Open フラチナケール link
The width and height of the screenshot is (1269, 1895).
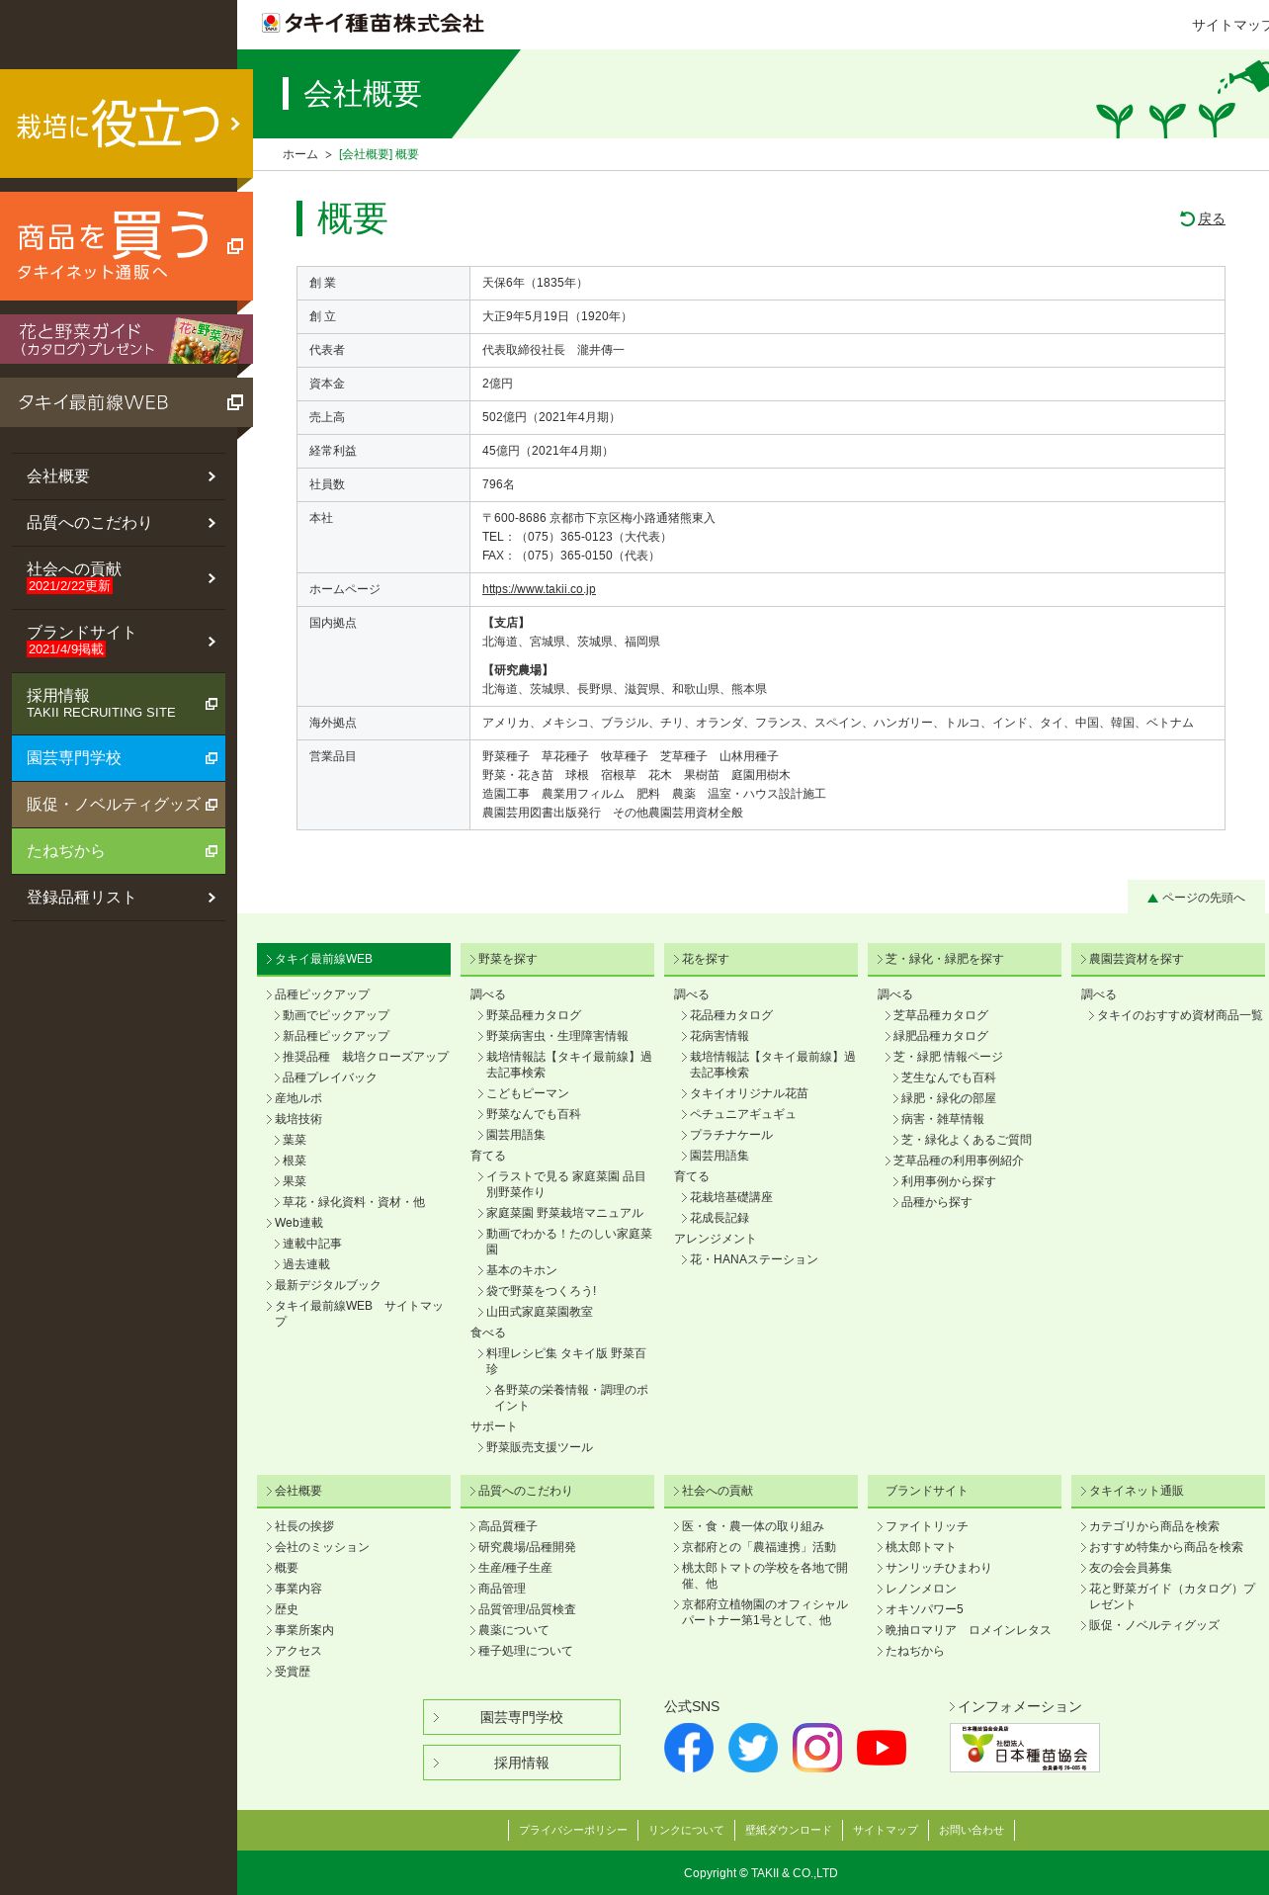point(731,1135)
